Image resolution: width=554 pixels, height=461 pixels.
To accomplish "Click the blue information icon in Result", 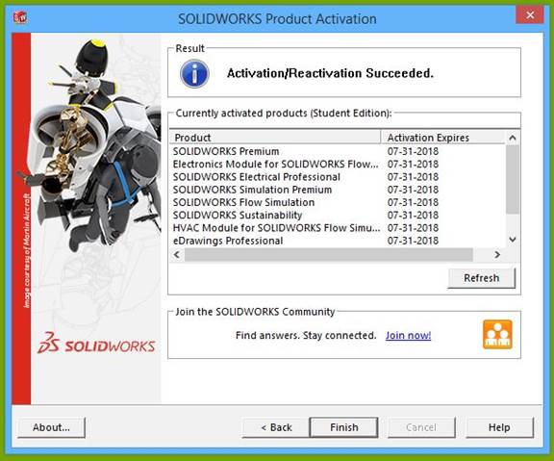I will (x=194, y=73).
